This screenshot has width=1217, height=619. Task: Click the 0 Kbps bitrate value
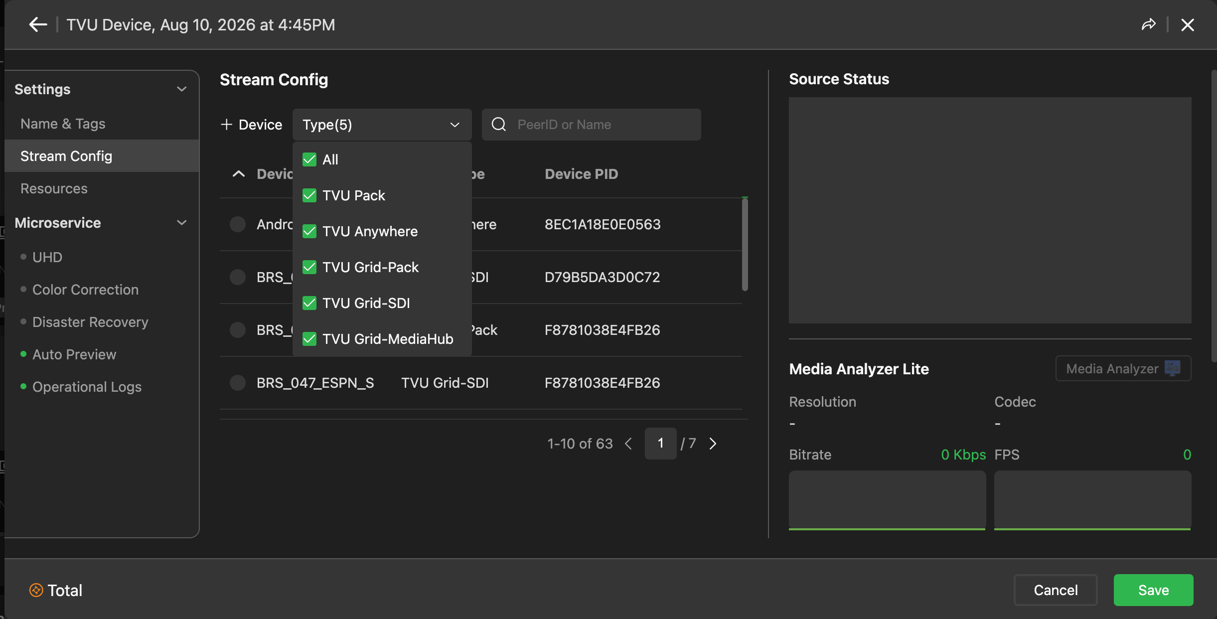point(963,455)
